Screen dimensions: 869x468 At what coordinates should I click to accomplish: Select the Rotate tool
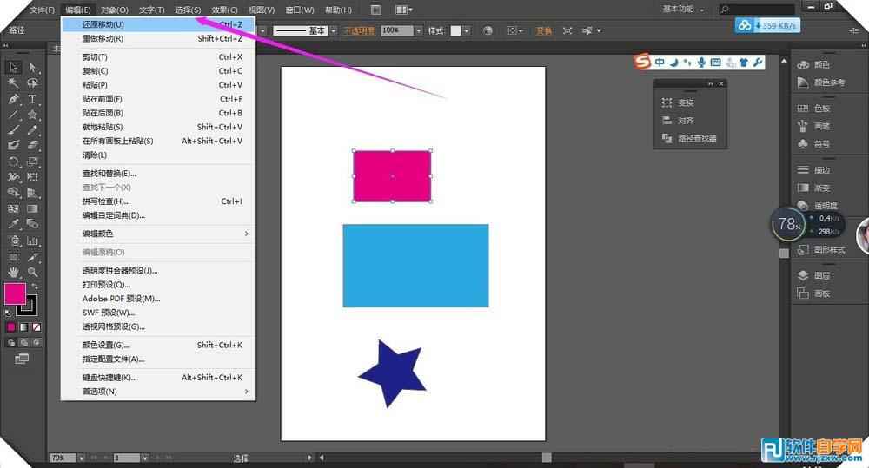pyautogui.click(x=13, y=161)
